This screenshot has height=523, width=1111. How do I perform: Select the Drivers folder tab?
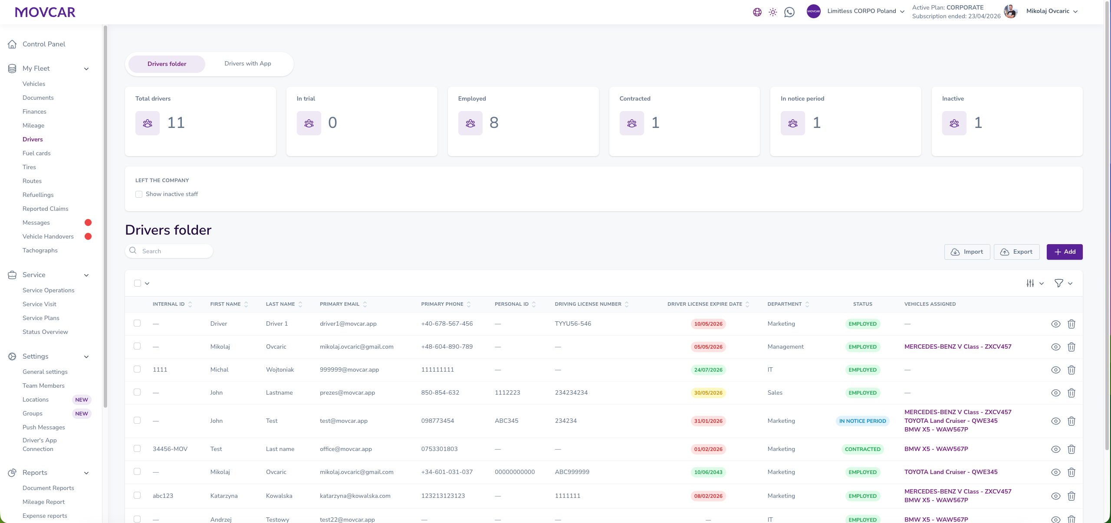(167, 64)
